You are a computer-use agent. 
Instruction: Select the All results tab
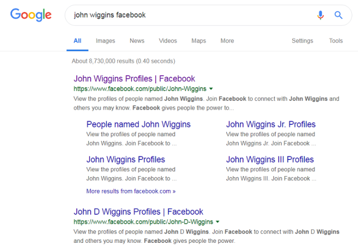click(x=77, y=41)
